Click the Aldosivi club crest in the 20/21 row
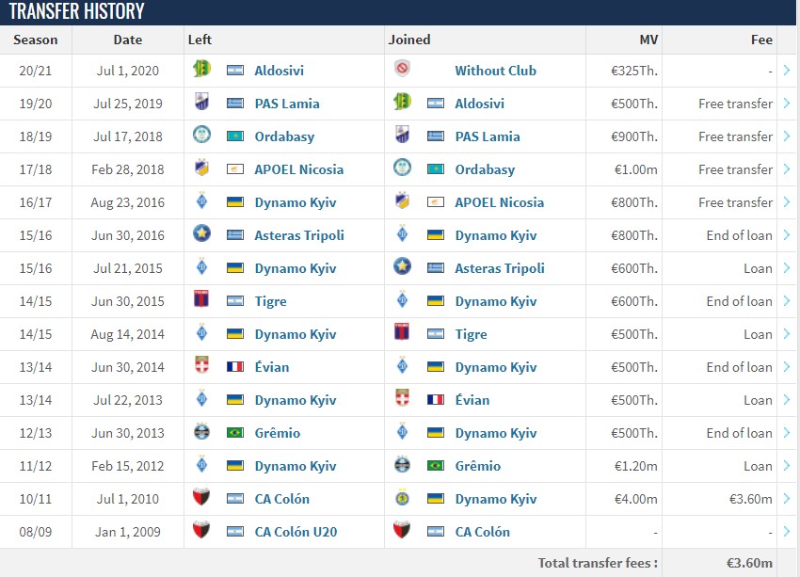The image size is (800, 577). pyautogui.click(x=201, y=69)
